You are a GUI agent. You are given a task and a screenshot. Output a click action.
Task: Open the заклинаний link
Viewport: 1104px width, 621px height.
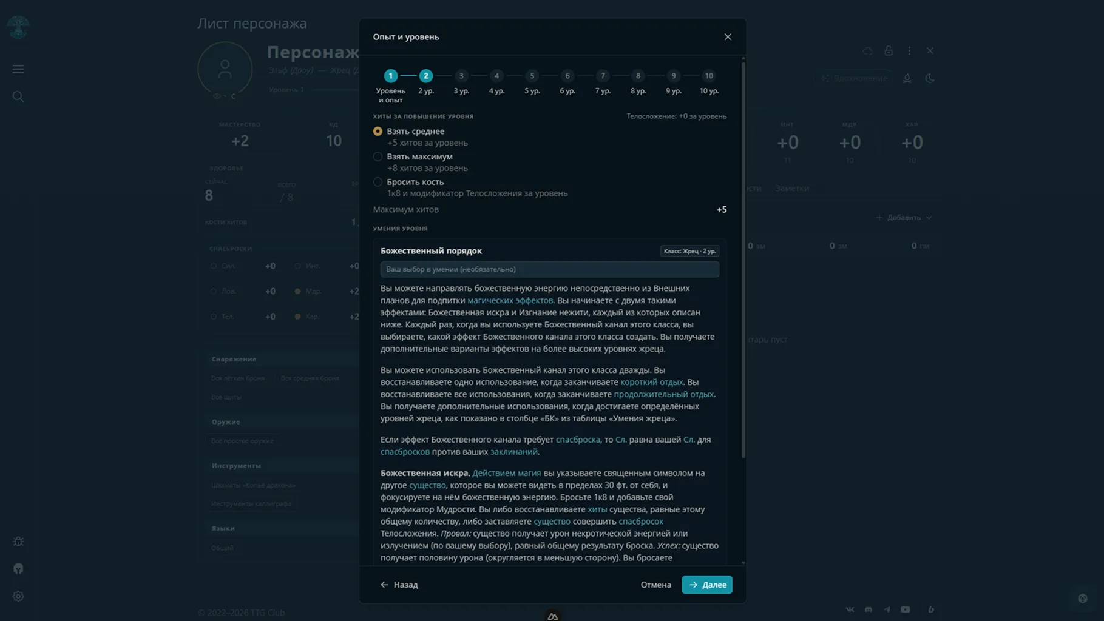point(514,452)
